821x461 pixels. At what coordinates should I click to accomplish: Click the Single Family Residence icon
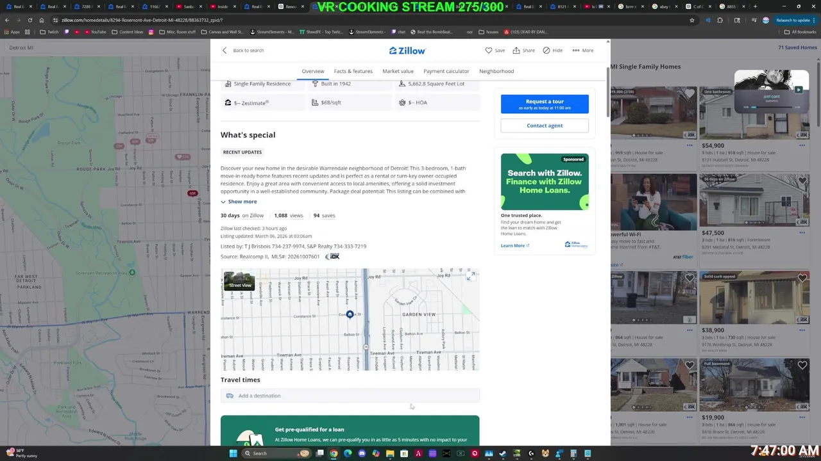click(228, 84)
